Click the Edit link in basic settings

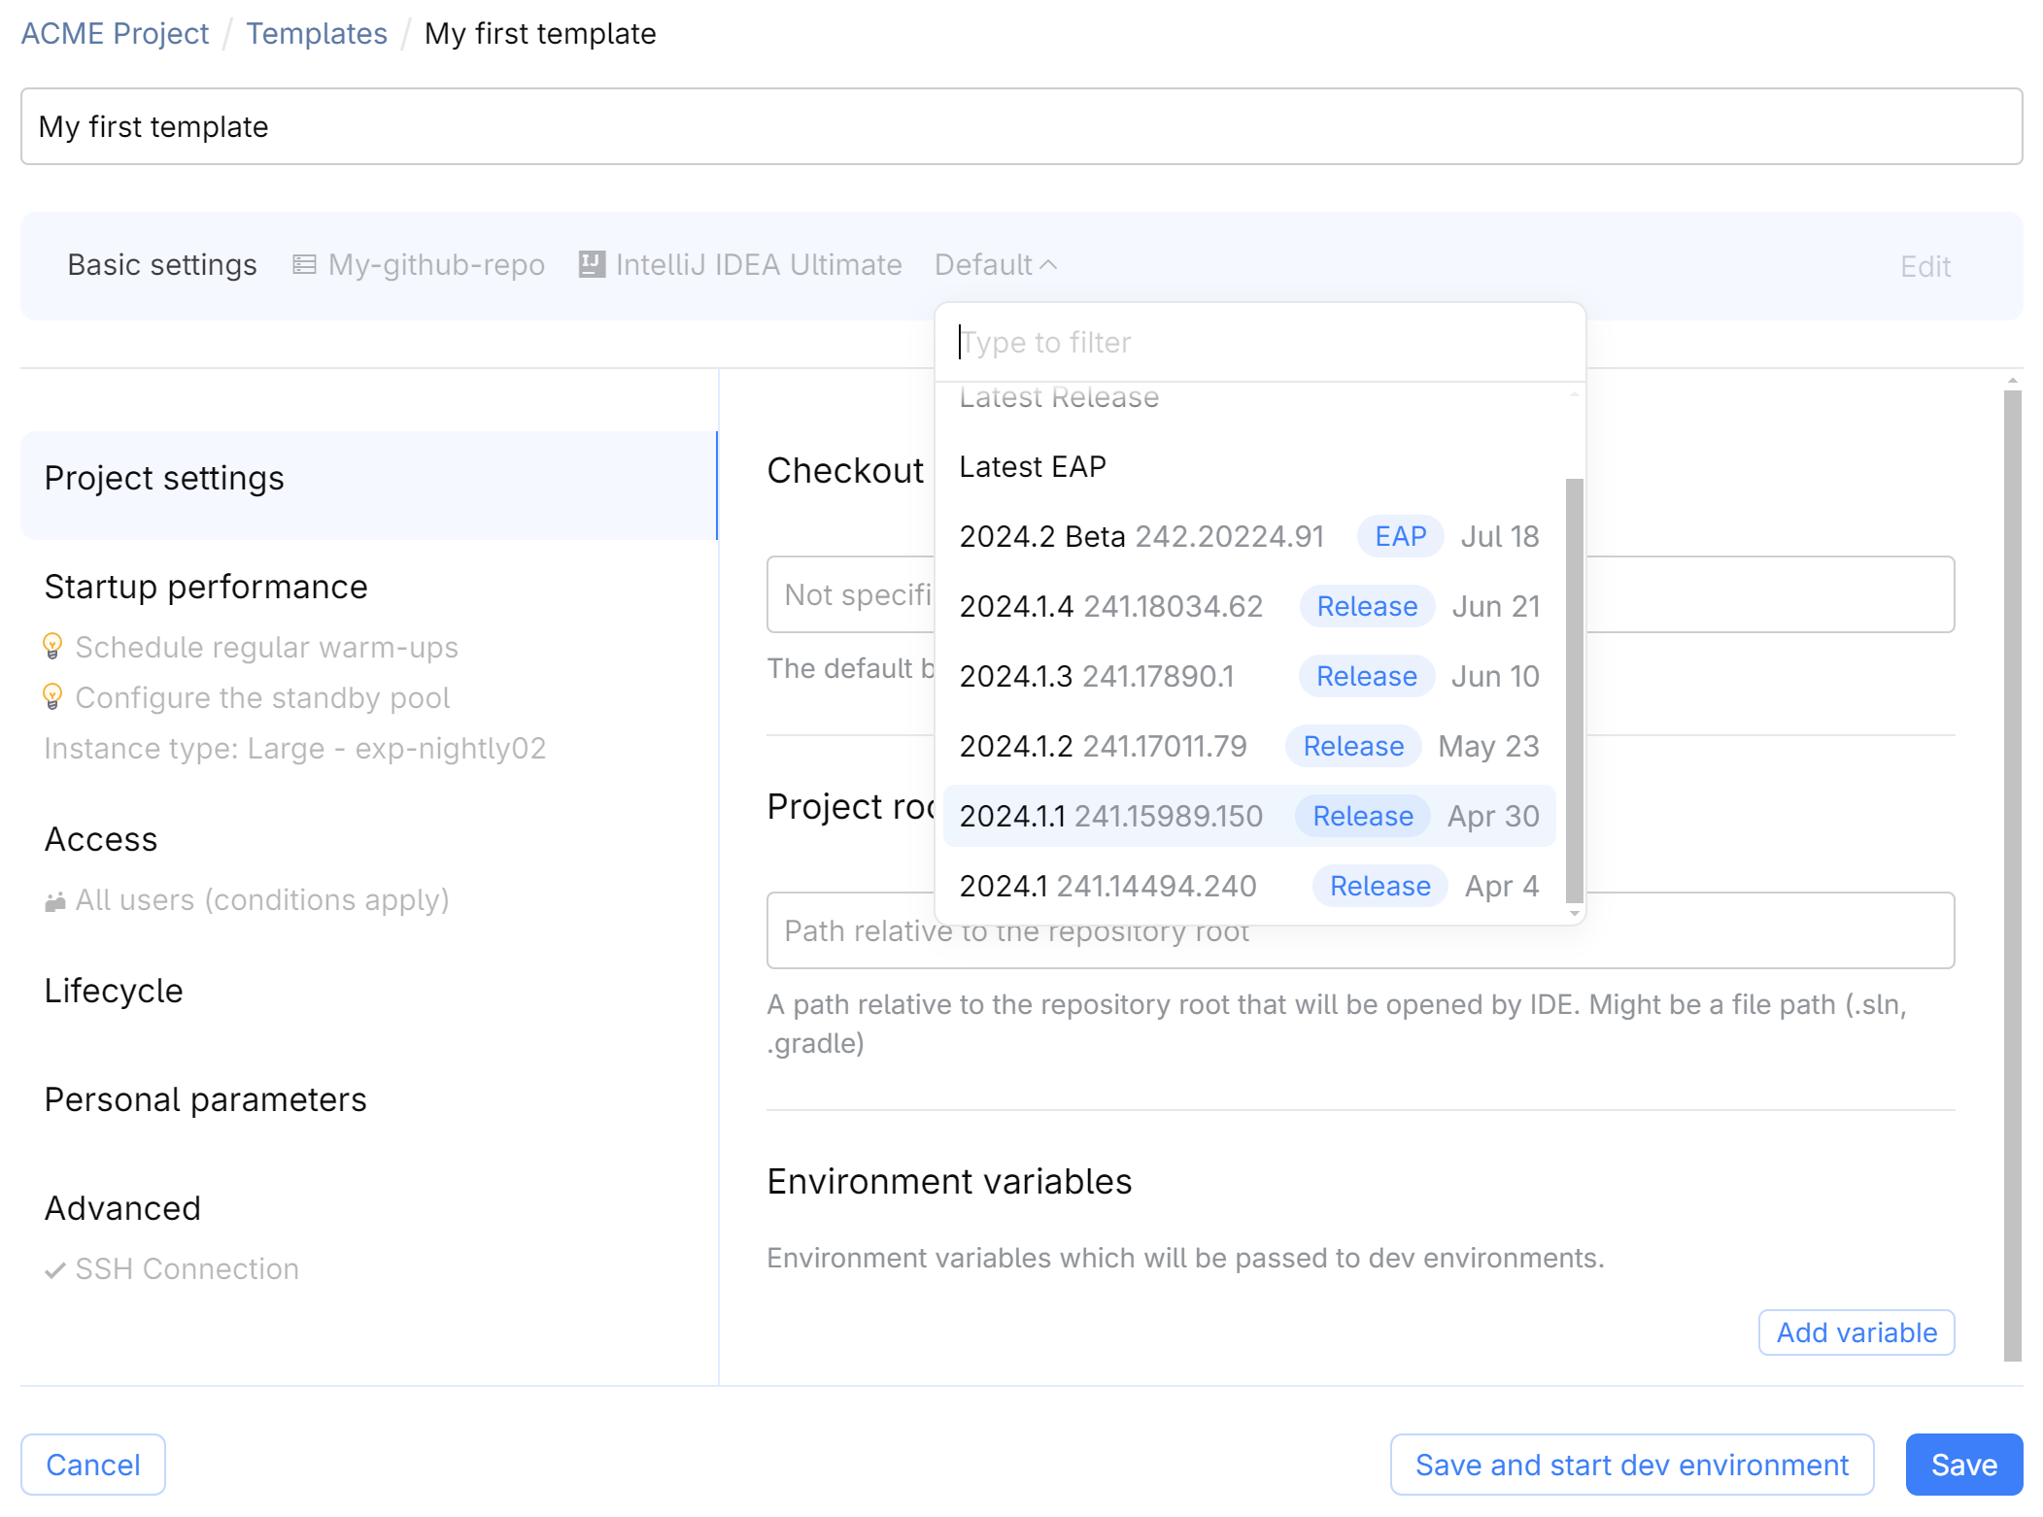point(1924,266)
